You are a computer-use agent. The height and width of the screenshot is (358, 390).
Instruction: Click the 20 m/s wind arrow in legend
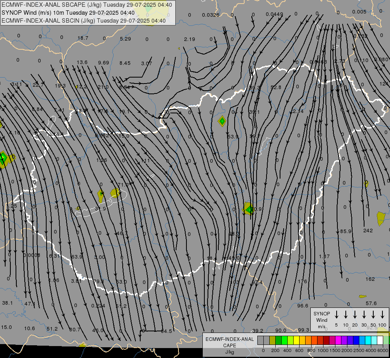point(355,315)
